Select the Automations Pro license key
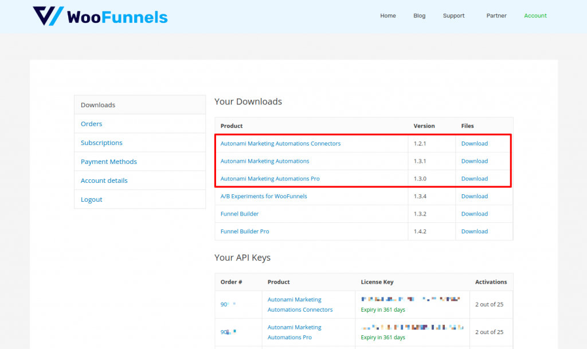The width and height of the screenshot is (587, 349). click(x=412, y=327)
